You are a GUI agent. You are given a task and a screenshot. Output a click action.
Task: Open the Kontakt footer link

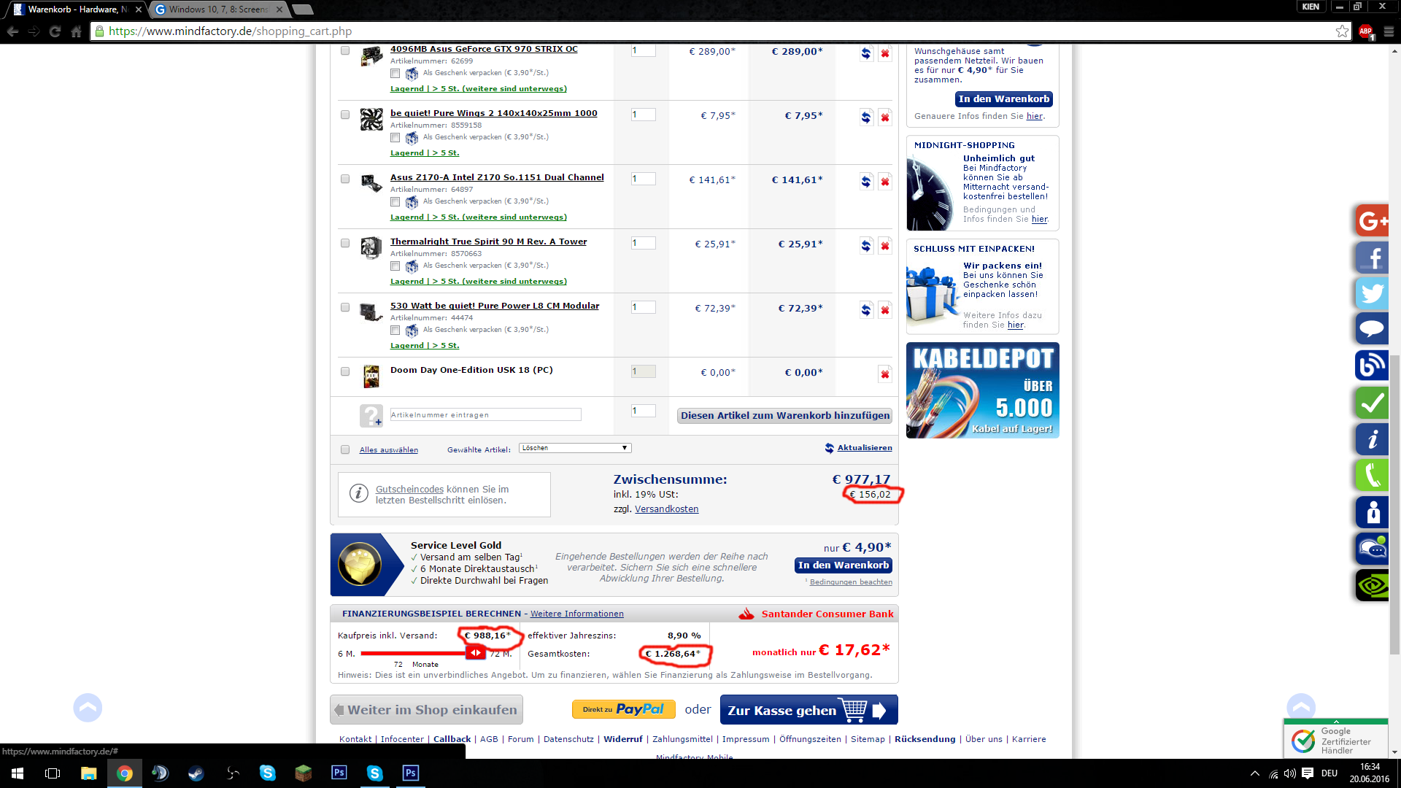(355, 739)
